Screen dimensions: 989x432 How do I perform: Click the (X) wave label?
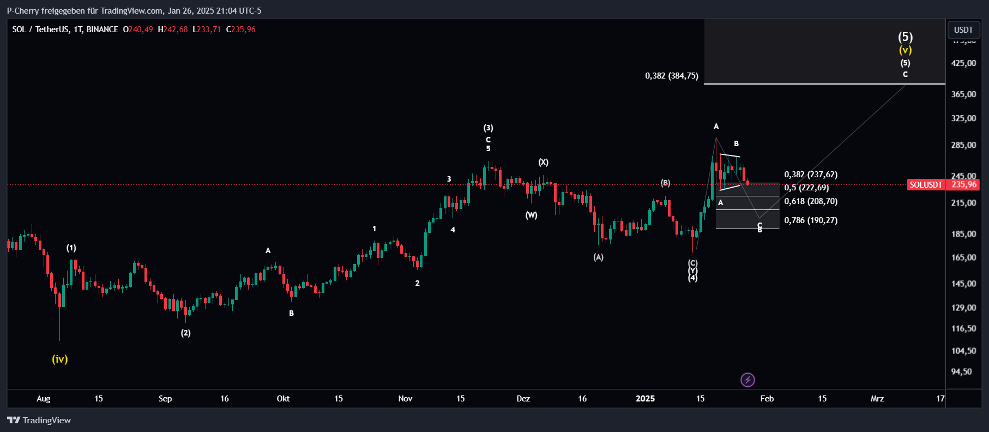tap(543, 162)
